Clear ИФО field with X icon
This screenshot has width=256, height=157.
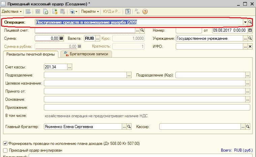[x=250, y=46]
